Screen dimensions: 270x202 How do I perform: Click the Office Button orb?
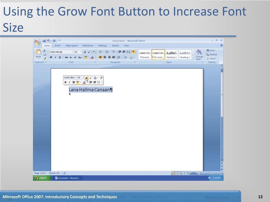point(37,42)
